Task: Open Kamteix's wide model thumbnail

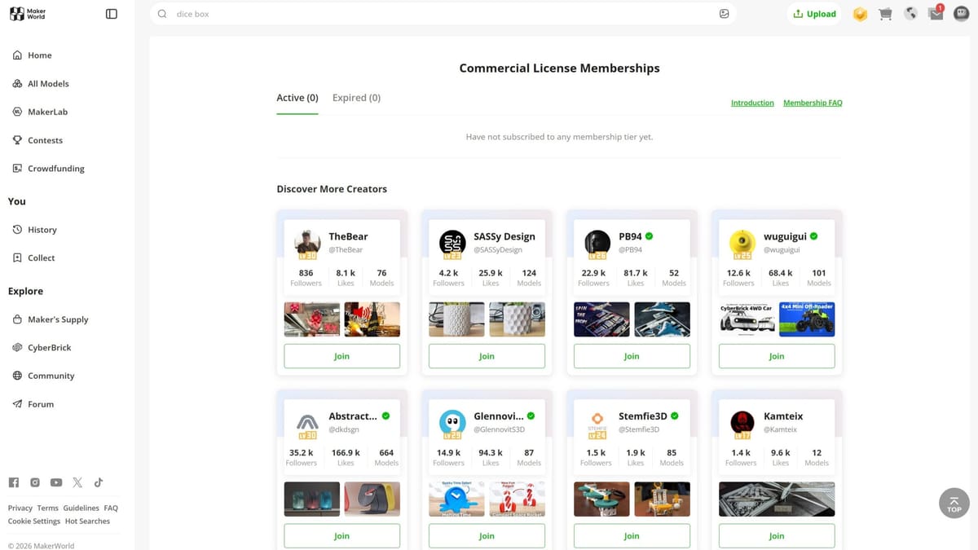Action: click(x=777, y=499)
